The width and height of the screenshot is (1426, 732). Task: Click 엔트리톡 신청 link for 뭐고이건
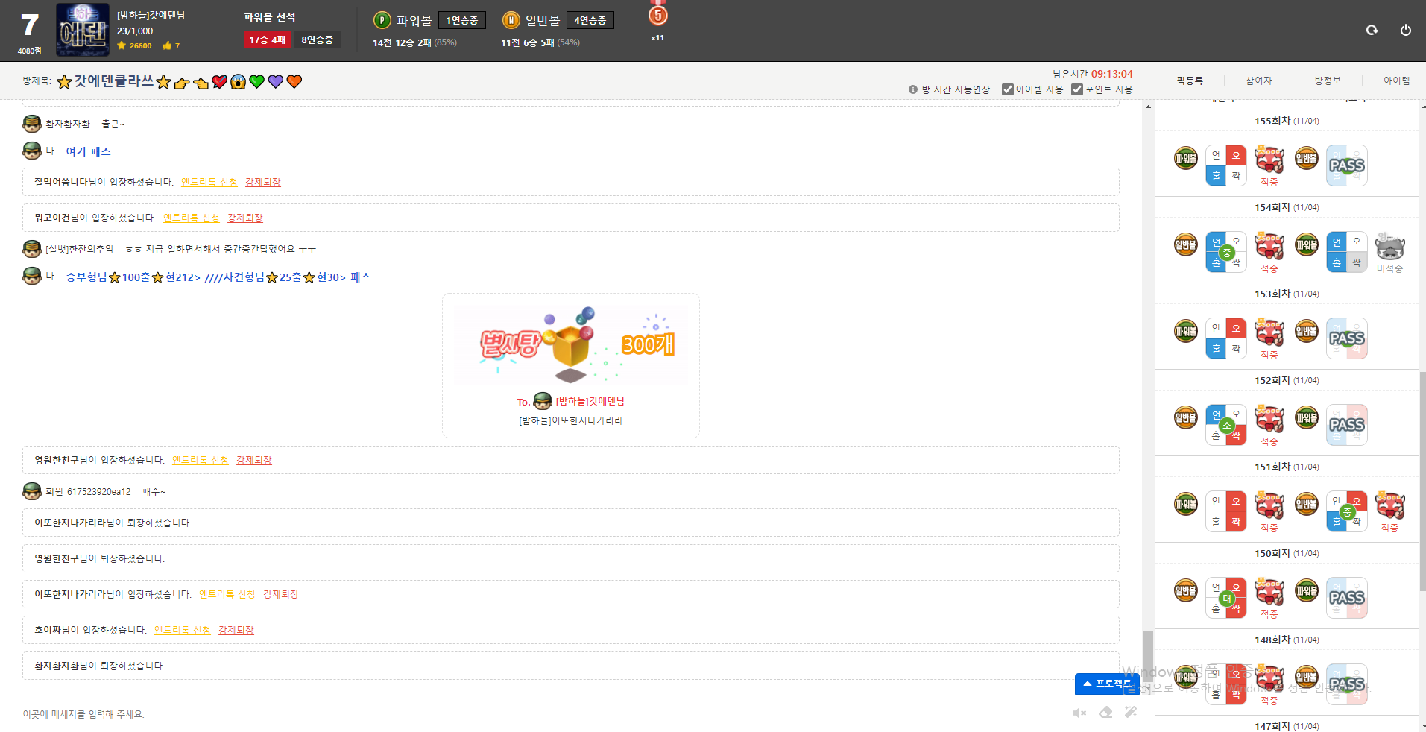coord(192,218)
